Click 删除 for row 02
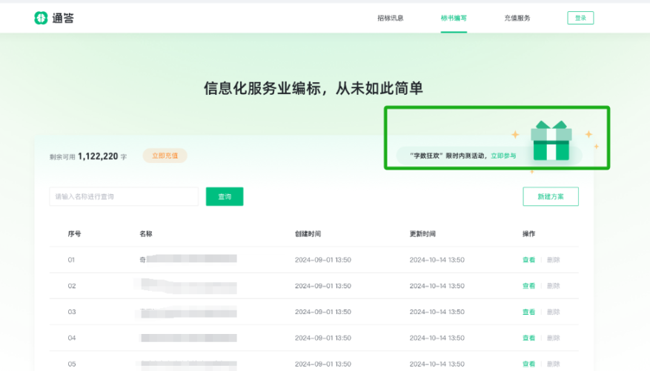 pyautogui.click(x=553, y=286)
